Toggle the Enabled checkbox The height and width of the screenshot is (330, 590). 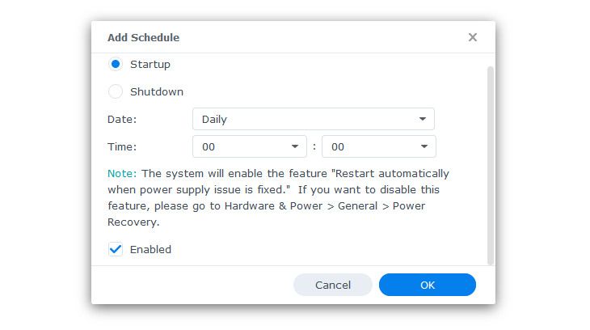[x=116, y=249]
